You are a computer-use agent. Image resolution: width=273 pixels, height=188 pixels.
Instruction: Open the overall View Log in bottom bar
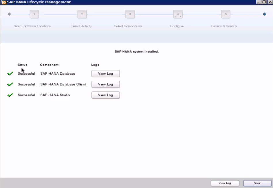coord(225,183)
